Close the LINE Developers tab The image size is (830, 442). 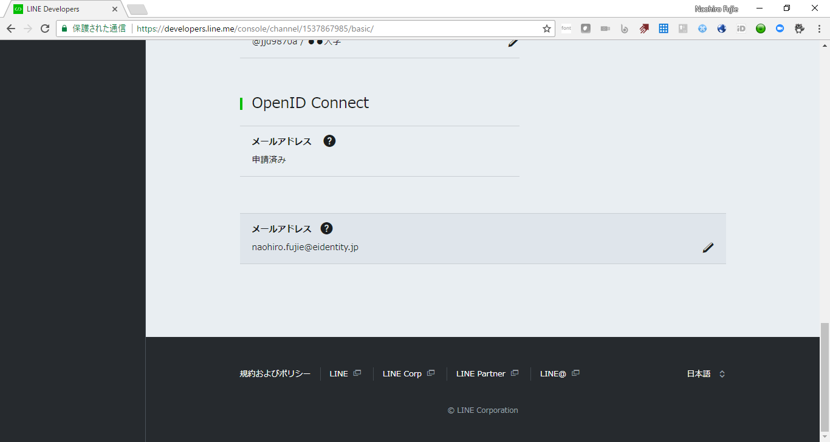[115, 9]
